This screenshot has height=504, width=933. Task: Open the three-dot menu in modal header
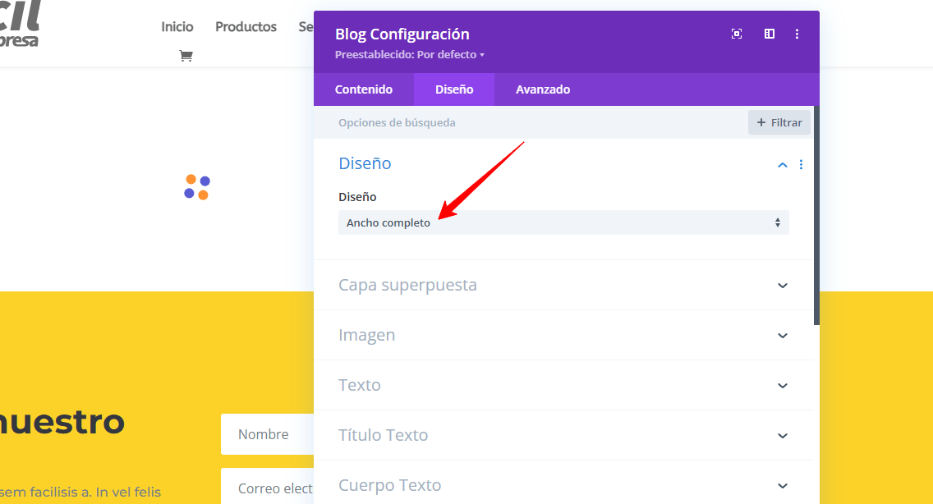click(797, 34)
